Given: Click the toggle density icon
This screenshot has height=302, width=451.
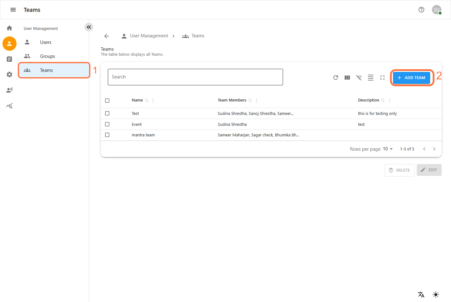Looking at the screenshot, I should [371, 78].
